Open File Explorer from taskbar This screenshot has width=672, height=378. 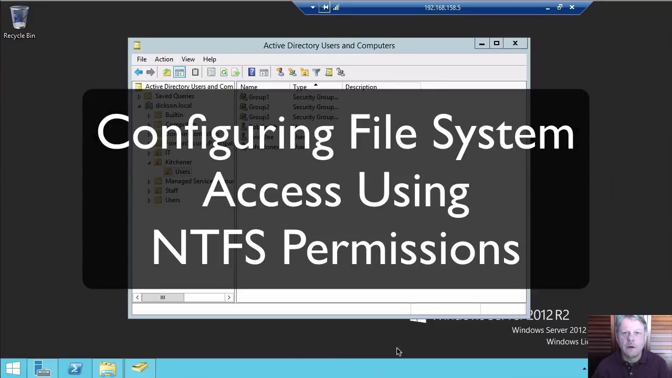pyautogui.click(x=108, y=369)
